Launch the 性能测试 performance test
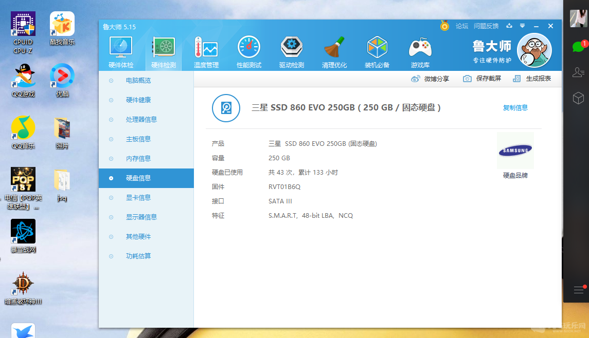This screenshot has height=338, width=589. [248, 52]
